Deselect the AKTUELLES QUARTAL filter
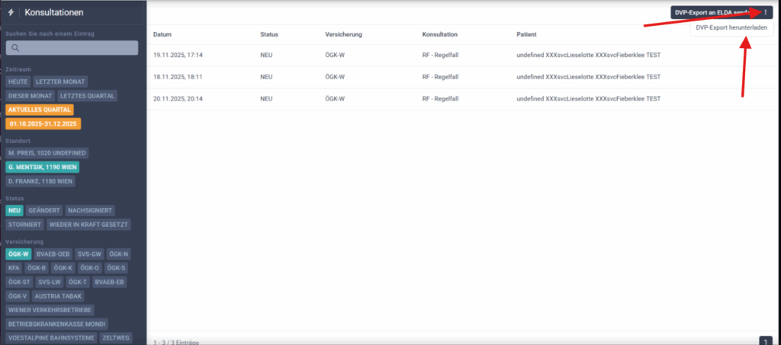Image resolution: width=781 pixels, height=345 pixels. pos(39,110)
